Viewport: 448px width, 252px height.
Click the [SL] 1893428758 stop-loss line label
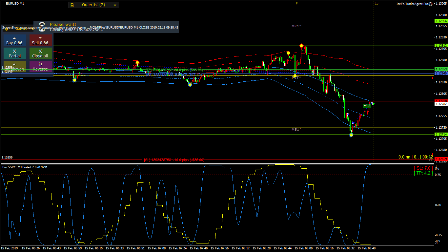click(174, 160)
